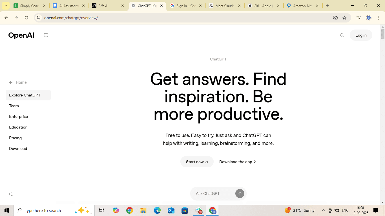385x216 pixels.
Task: Open Outlook from the taskbar
Action: point(171,210)
